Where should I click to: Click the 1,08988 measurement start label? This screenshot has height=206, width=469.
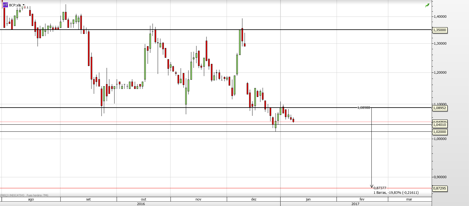click(x=364, y=108)
